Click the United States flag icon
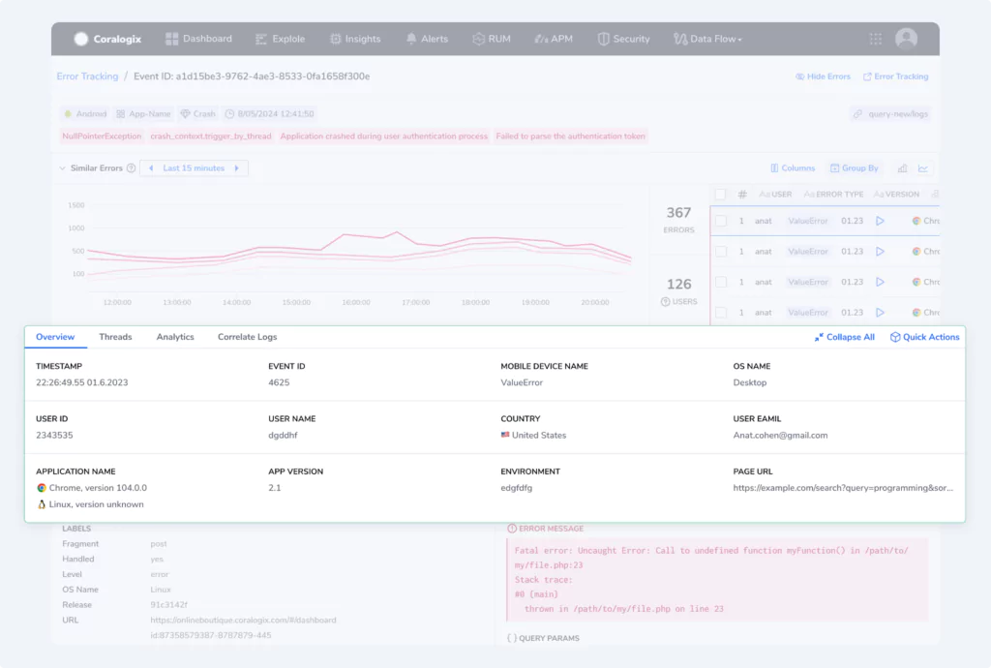This screenshot has width=991, height=668. 505,435
